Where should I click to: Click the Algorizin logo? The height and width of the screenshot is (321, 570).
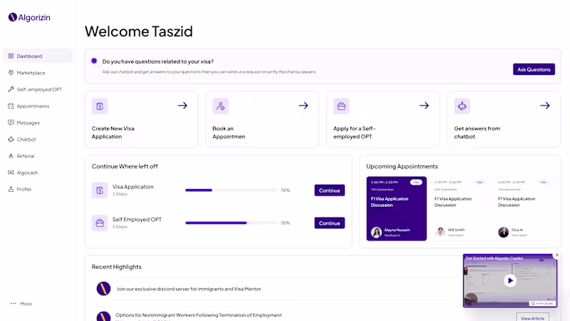point(29,17)
